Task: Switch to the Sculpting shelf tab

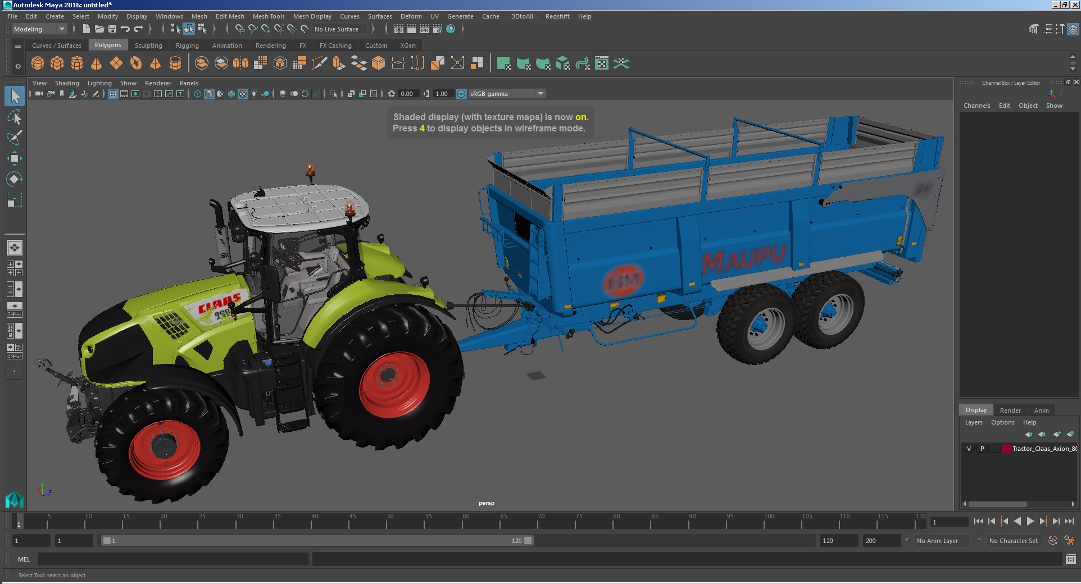Action: coord(148,45)
